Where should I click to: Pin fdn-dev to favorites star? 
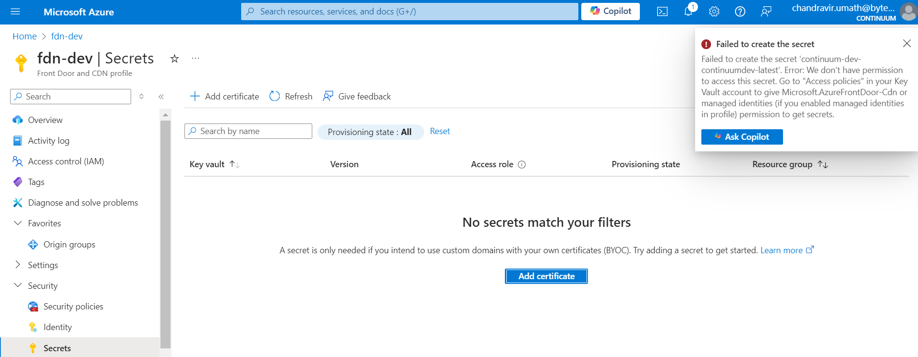point(174,59)
